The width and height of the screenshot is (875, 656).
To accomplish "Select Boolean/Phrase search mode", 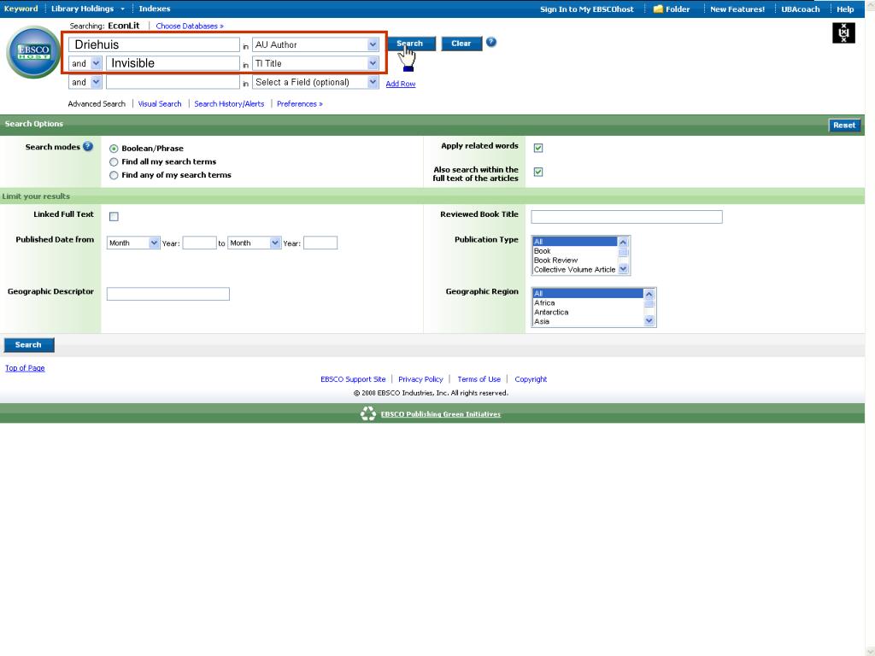I will tap(114, 149).
